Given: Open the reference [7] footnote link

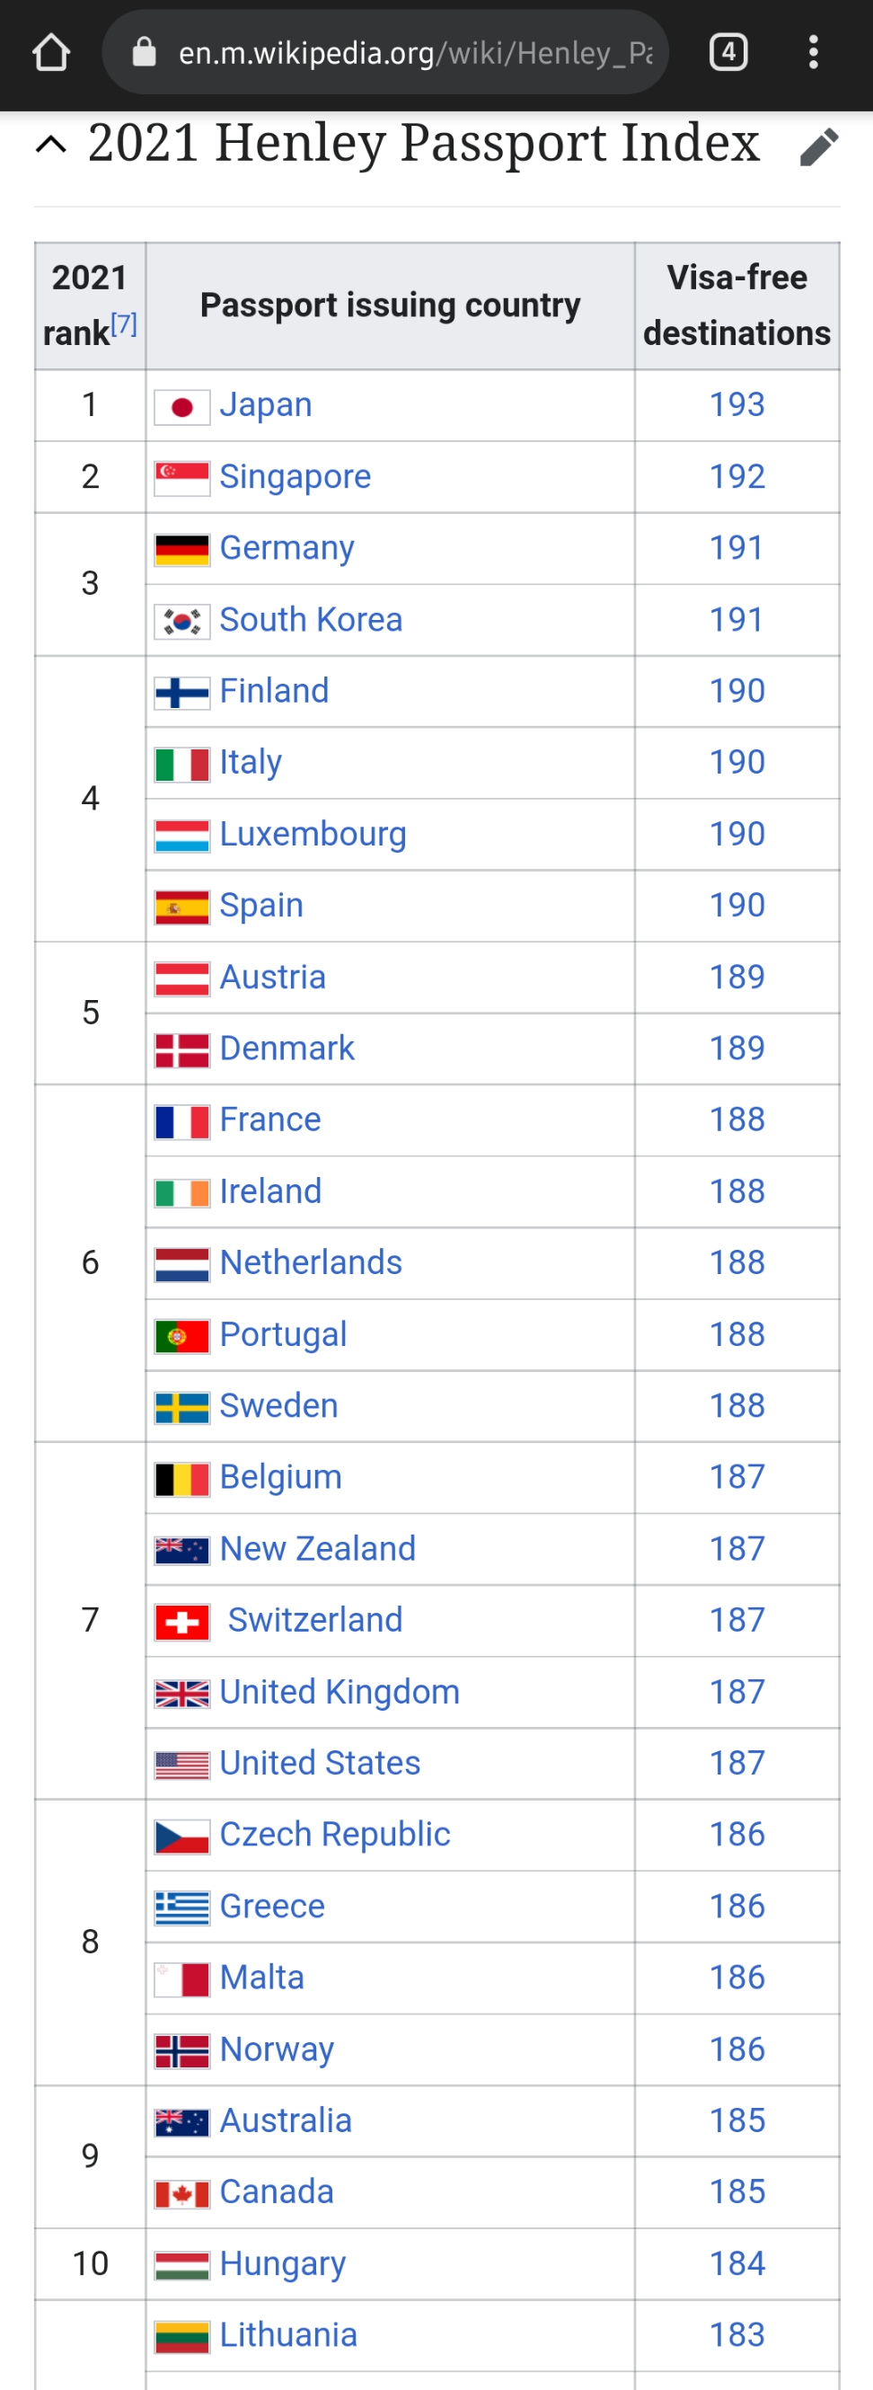Looking at the screenshot, I should [124, 324].
